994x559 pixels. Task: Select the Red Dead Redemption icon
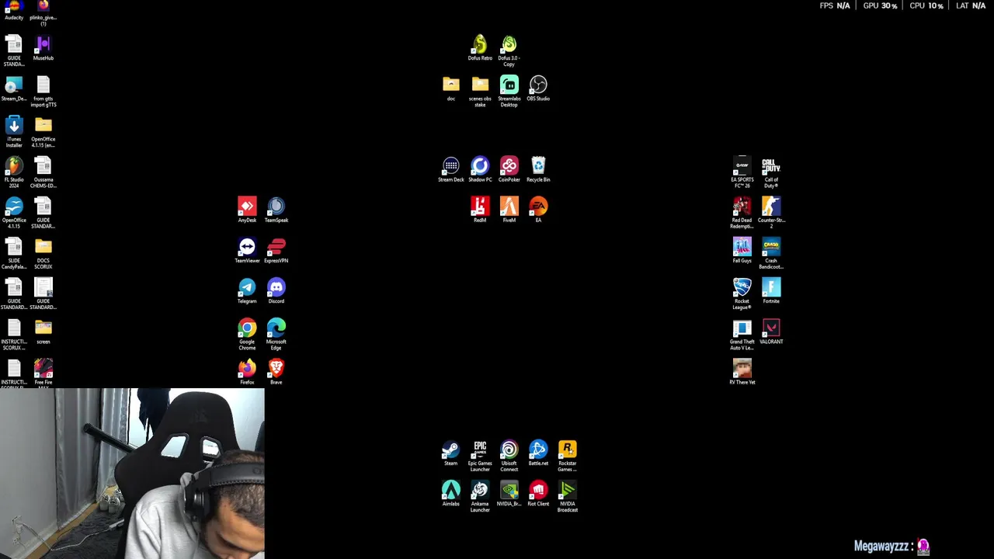pyautogui.click(x=742, y=213)
